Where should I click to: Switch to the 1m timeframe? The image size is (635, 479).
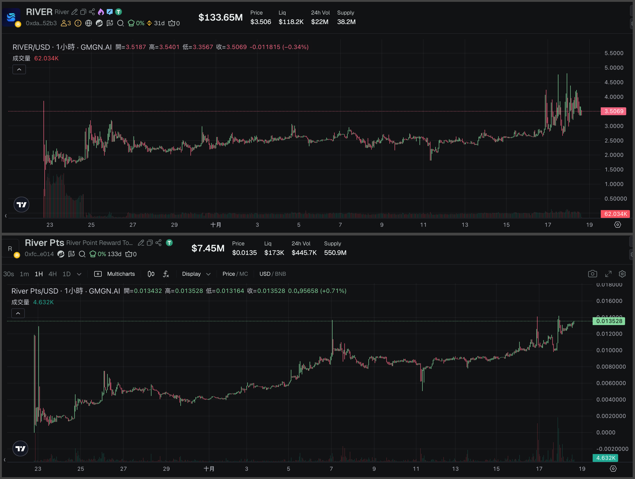pos(24,274)
